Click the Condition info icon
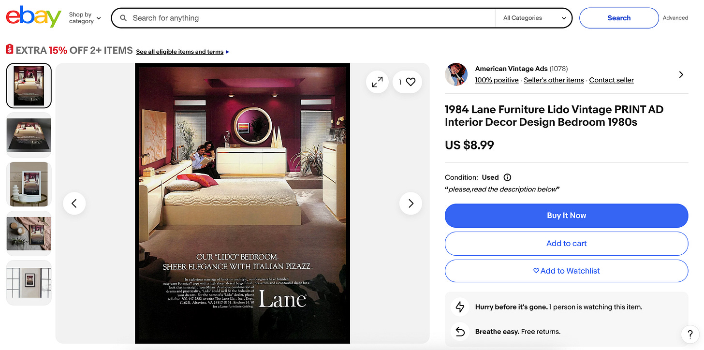This screenshot has height=350, width=704. 507,177
